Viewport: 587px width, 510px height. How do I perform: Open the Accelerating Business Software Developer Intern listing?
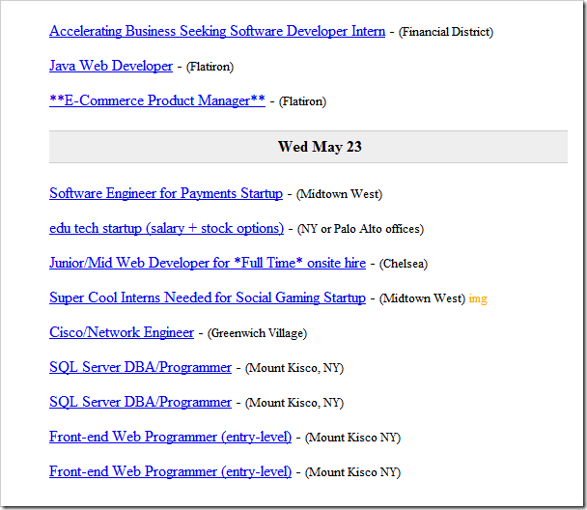[x=217, y=31]
